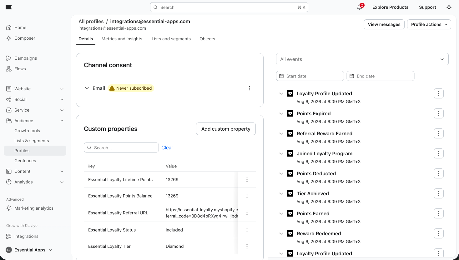The height and width of the screenshot is (260, 459).
Task: Open menu for Essential Loyalty Status
Action: 247,230
